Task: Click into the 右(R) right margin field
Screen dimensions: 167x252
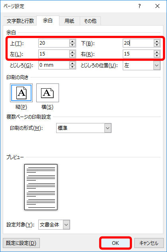Action: pos(138,54)
